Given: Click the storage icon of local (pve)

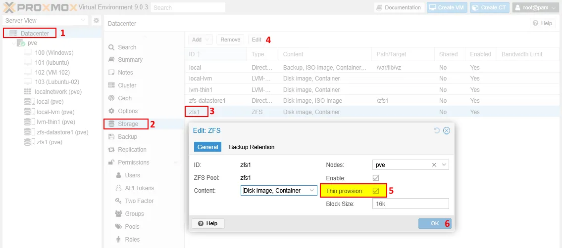Looking at the screenshot, I should click(29, 102).
